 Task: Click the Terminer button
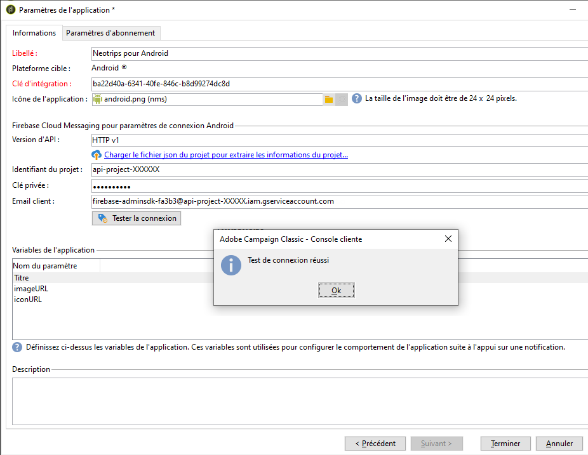point(505,444)
